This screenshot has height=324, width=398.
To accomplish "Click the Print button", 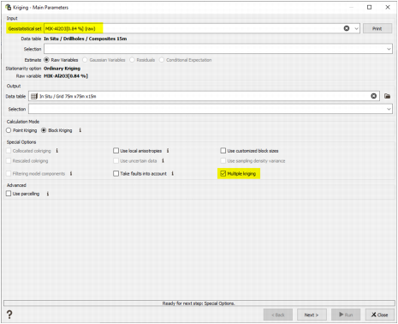I will coord(377,28).
